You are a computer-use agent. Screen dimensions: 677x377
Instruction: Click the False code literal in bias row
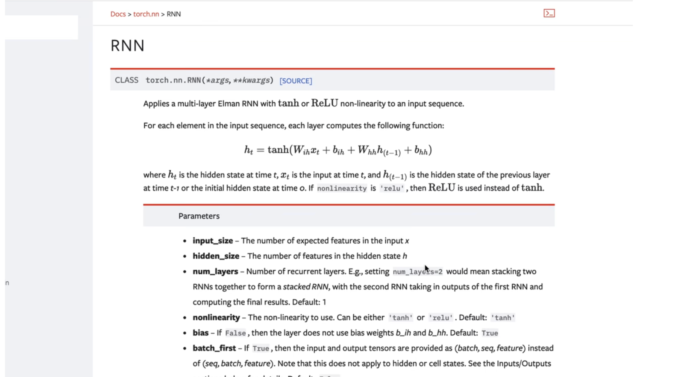coord(235,333)
